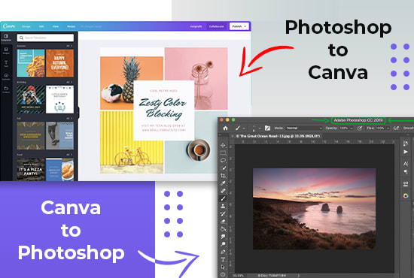Image resolution: width=414 pixels, height=278 pixels.
Task: Select the Path Selection arrow tool
Action: click(223, 267)
